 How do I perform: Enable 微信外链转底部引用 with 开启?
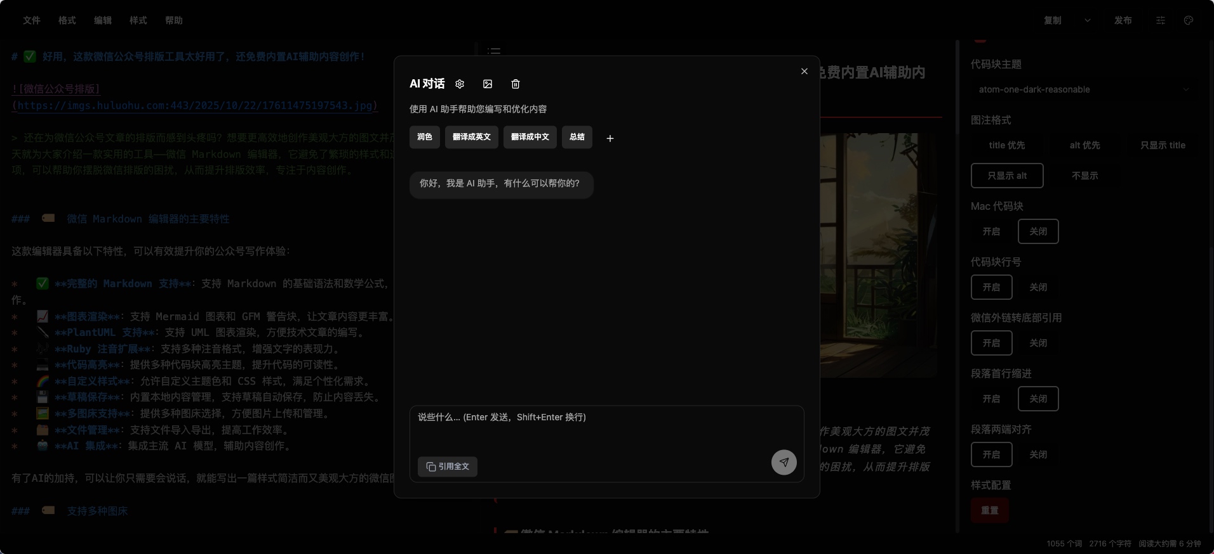coord(992,343)
